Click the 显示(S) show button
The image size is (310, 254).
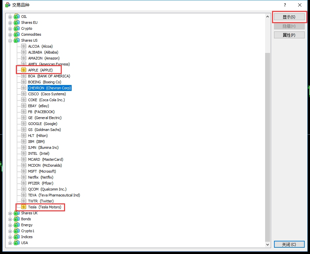pos(289,17)
